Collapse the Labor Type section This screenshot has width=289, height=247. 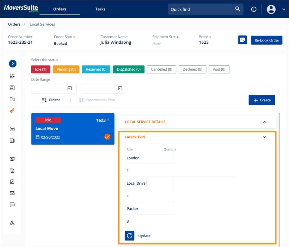pyautogui.click(x=265, y=137)
